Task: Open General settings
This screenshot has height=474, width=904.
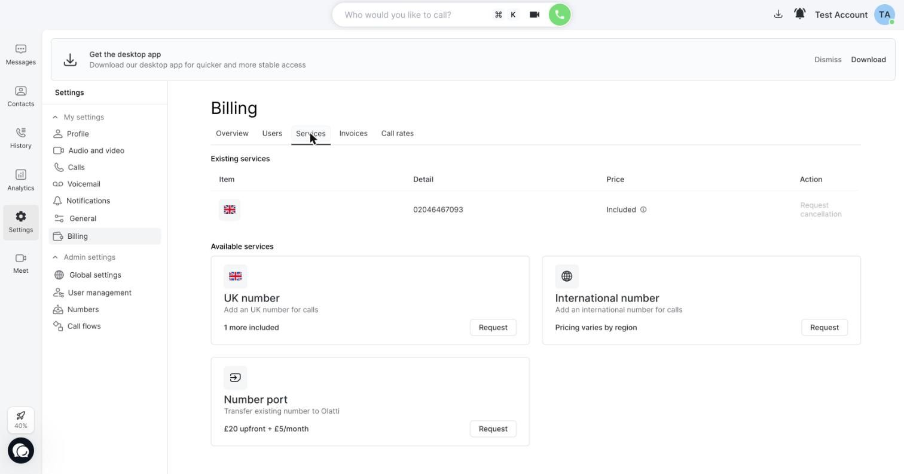Action: click(105, 218)
